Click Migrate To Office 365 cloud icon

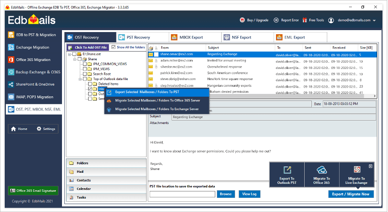322,170
